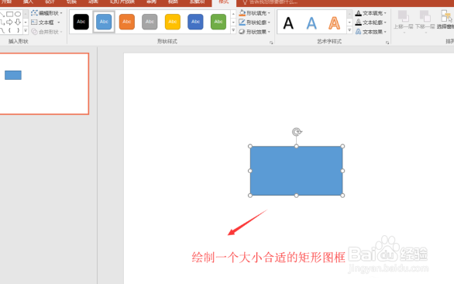
Task: Apply the yellow Abc shape style
Action: coord(173,22)
